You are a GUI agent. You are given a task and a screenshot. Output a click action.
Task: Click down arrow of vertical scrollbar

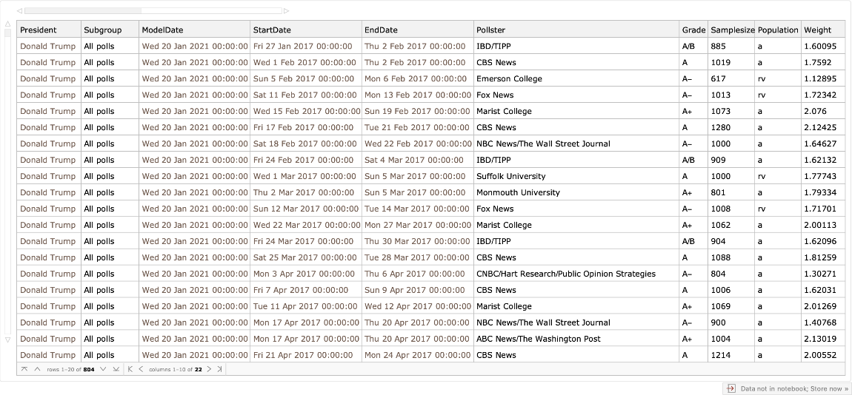tap(8, 340)
